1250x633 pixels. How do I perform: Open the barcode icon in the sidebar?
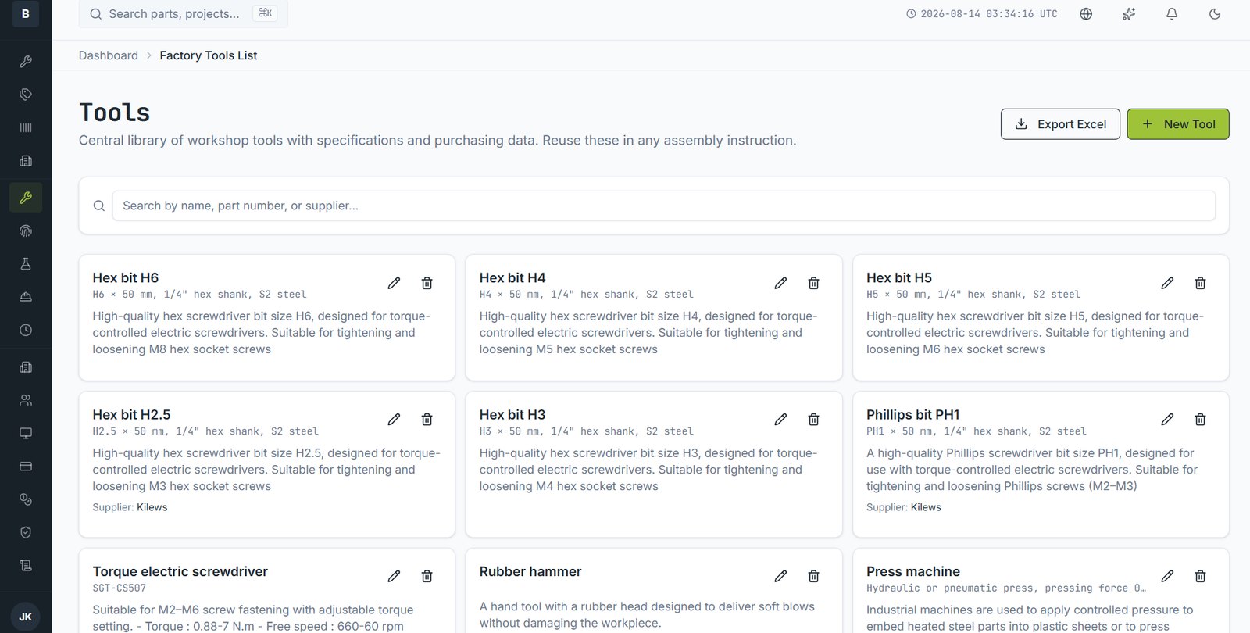pyautogui.click(x=26, y=127)
